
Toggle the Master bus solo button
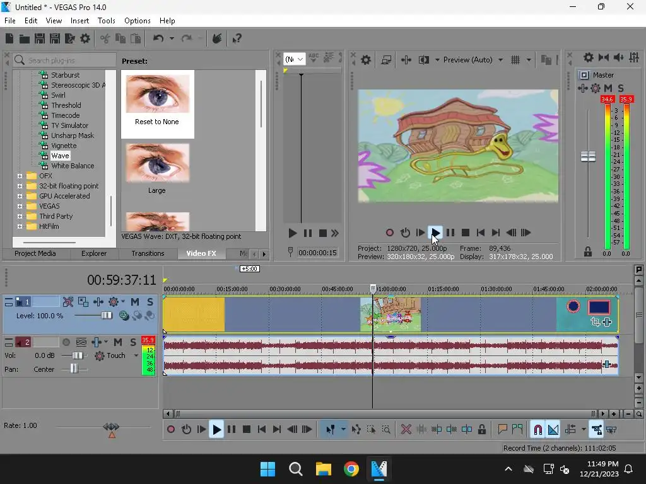pyautogui.click(x=621, y=88)
